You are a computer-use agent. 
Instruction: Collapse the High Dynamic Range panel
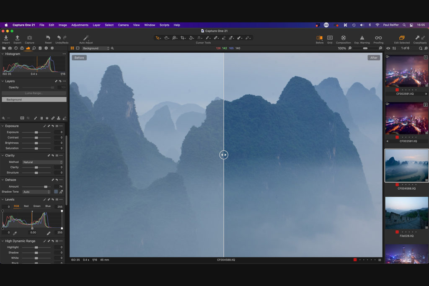click(3, 241)
